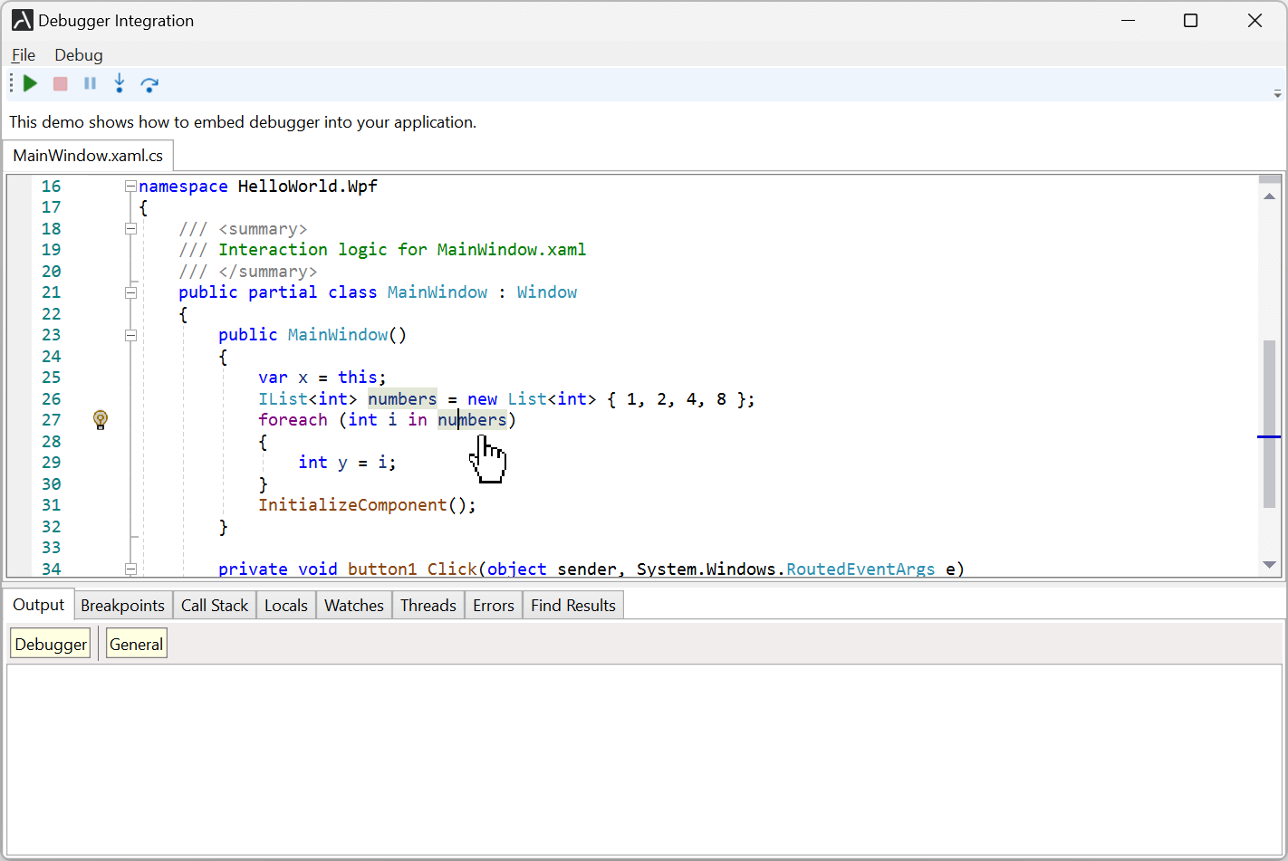Screen dimensions: 1288x861
Task: Click the Pause debugging icon
Action: [x=90, y=83]
